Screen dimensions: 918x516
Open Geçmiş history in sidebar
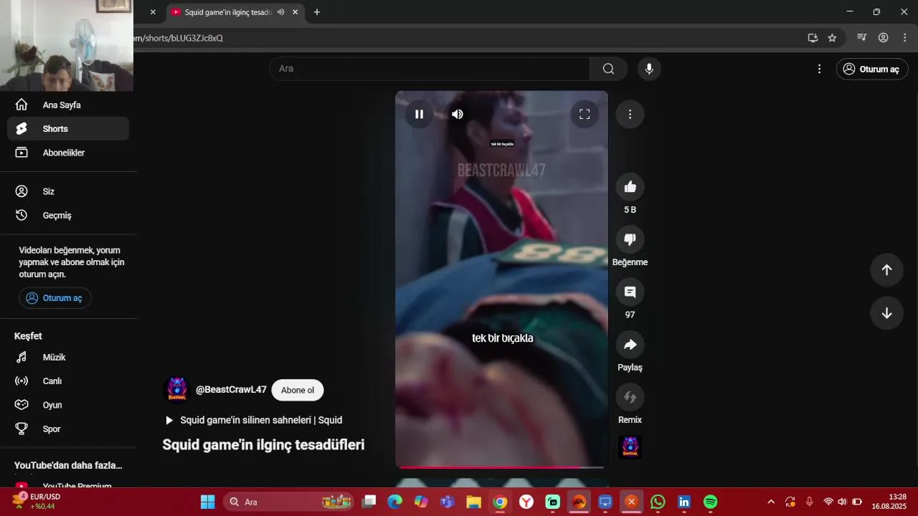point(68,215)
